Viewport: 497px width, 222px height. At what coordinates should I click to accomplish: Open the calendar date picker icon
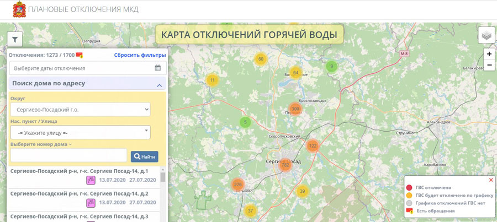(x=158, y=68)
